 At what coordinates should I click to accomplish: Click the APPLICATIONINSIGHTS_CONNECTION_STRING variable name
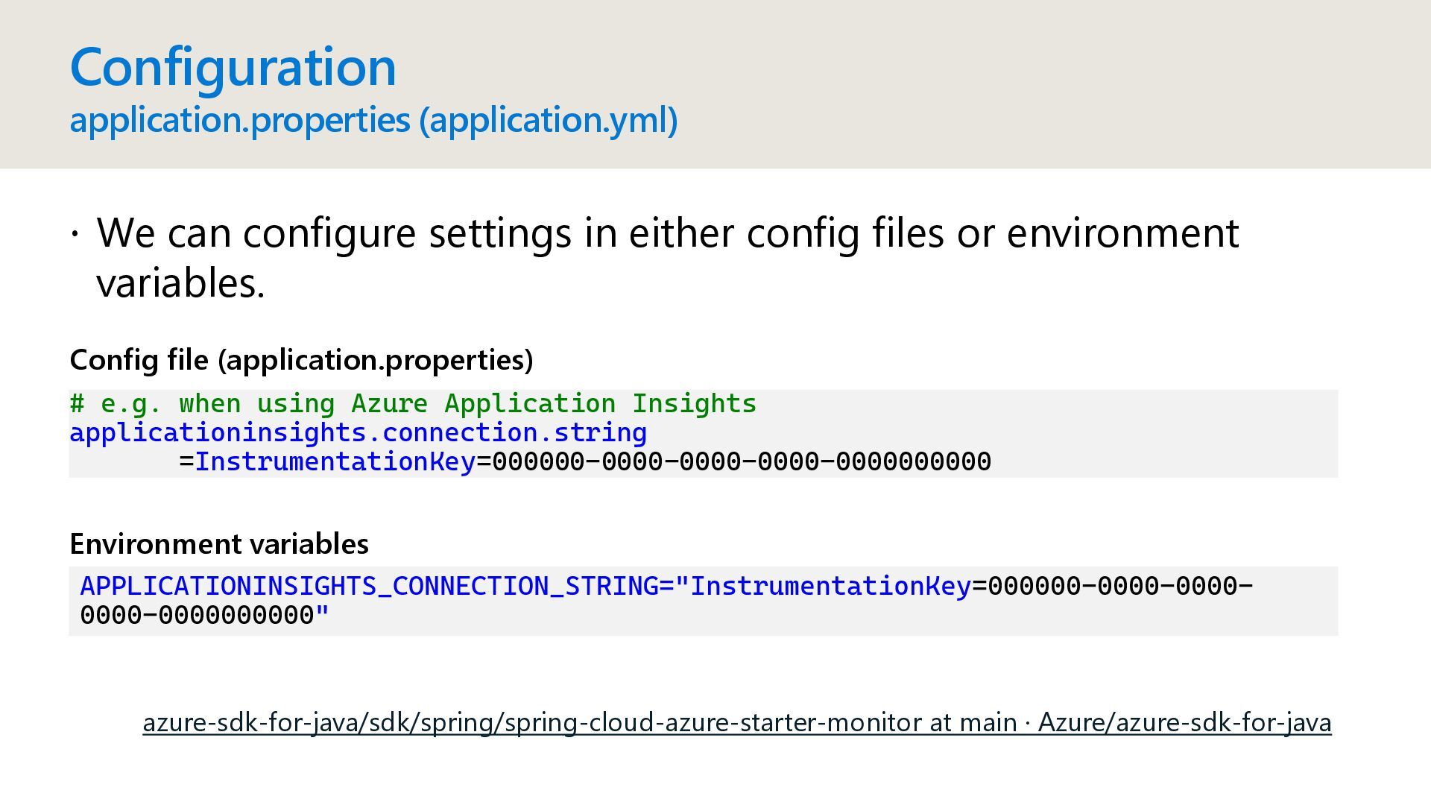coord(369,587)
